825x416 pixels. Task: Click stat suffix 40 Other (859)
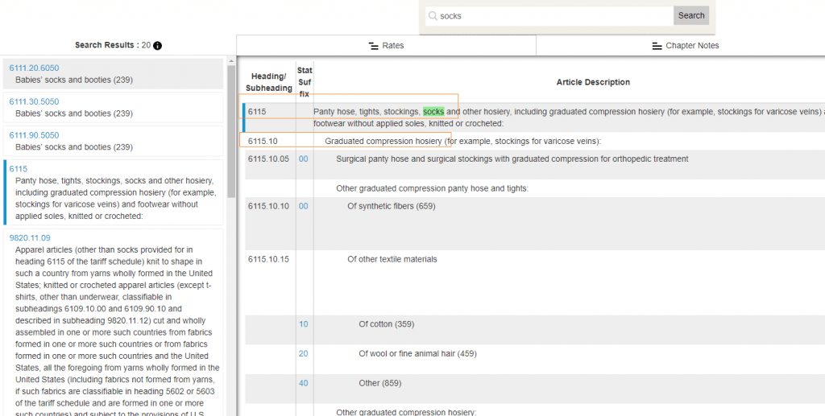[304, 383]
